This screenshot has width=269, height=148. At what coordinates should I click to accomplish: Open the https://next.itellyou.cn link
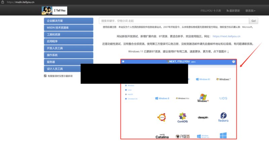tap(226, 36)
